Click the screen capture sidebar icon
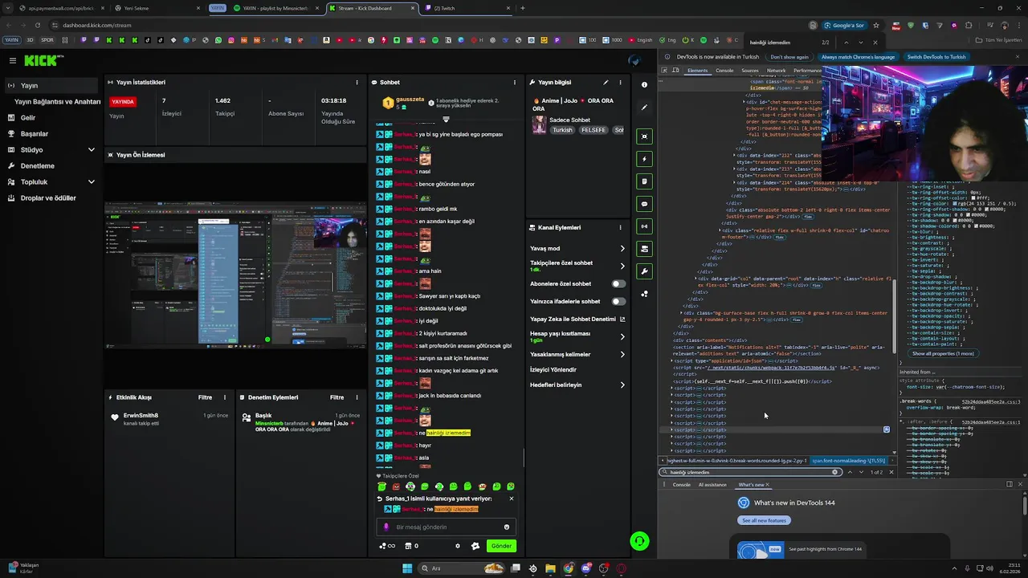 tap(644, 136)
